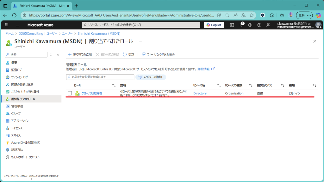The height and width of the screenshot is (182, 324).
Task: Open the グローバル閲覧者 role link
Action: (92, 93)
